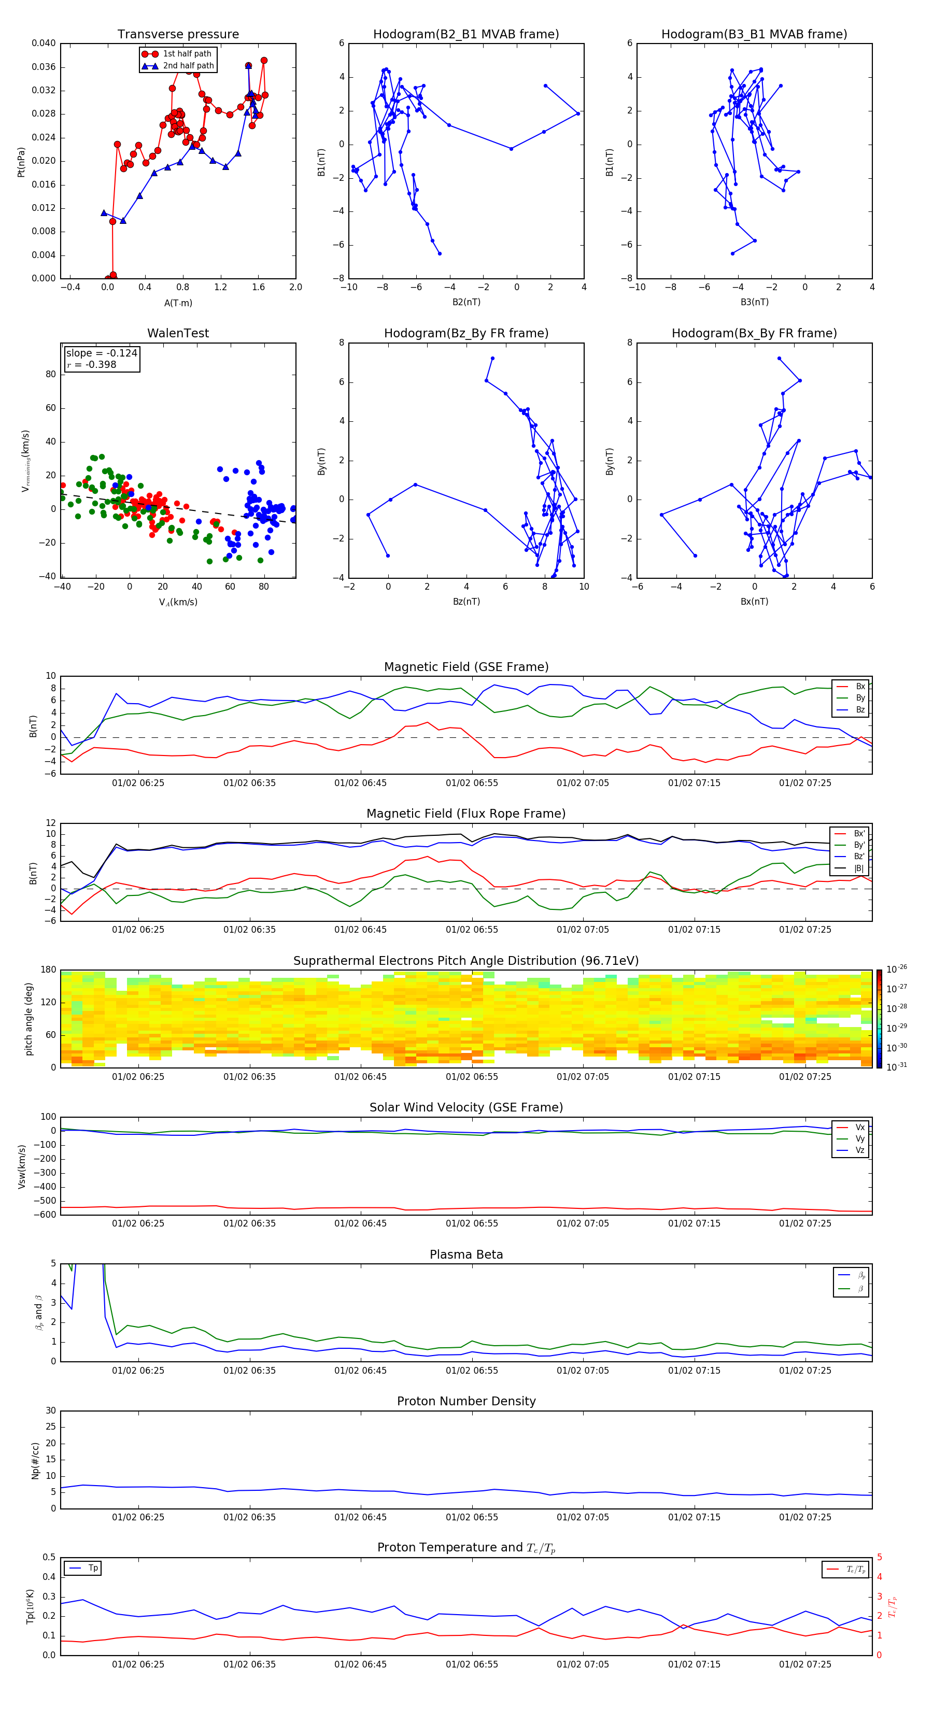Select the Bx entry in the GSE magnetic field legend

point(851,687)
